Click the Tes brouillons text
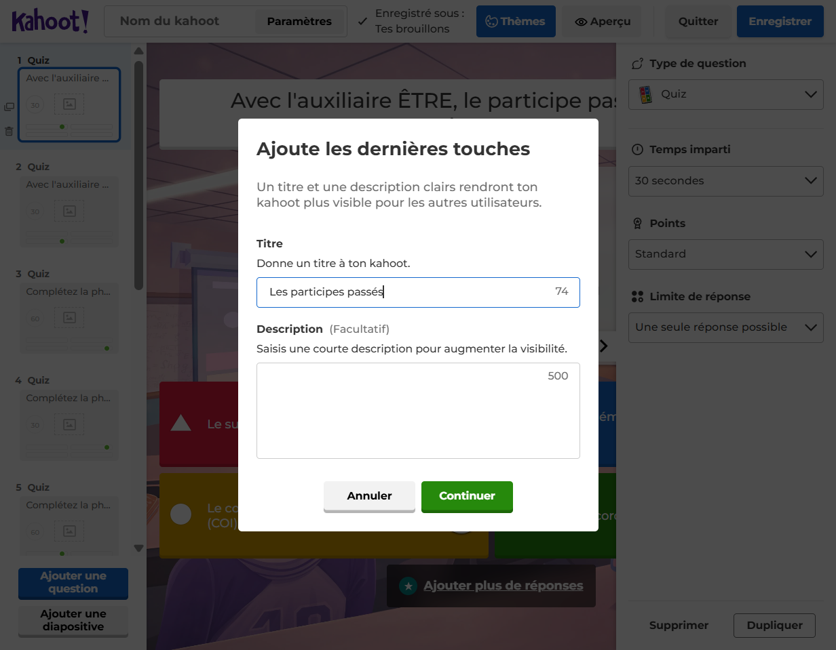 pyautogui.click(x=413, y=29)
